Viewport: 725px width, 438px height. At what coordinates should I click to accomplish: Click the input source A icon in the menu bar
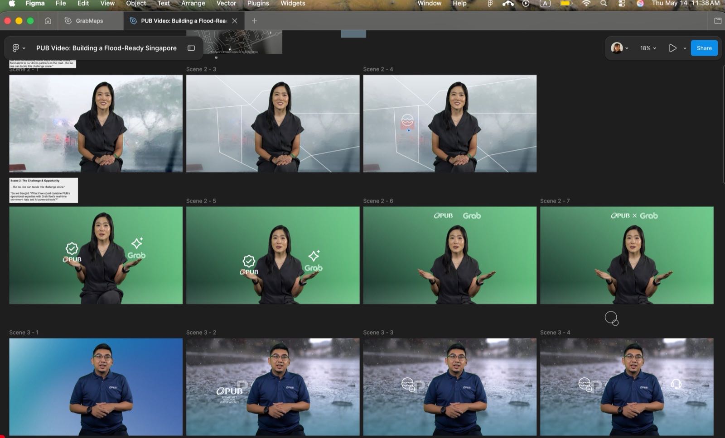coord(545,3)
